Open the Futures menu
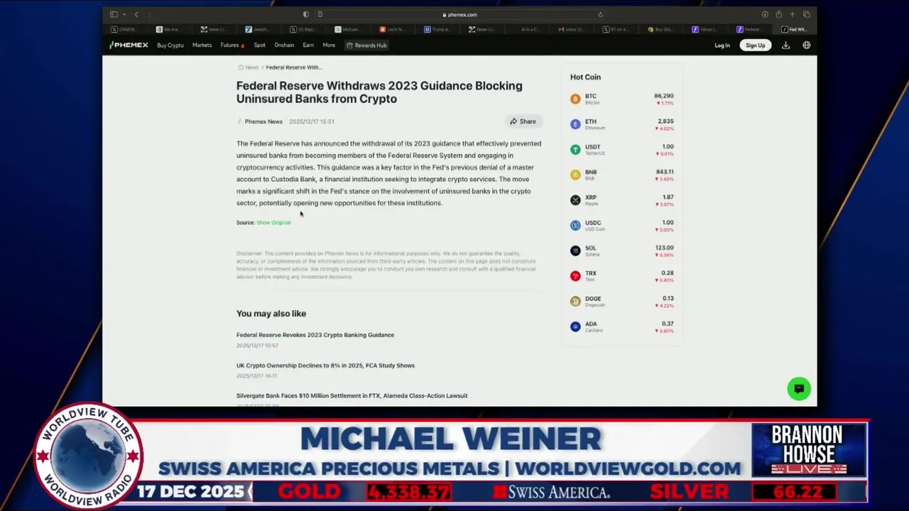Viewport: 909px width, 511px height. coord(232,45)
